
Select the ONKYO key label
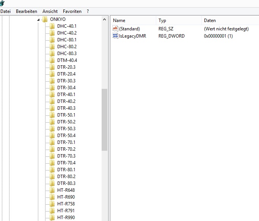[x=58, y=19]
